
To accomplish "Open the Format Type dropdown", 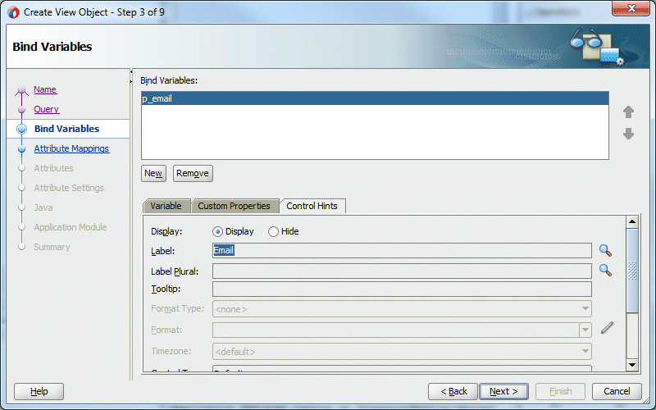I will (585, 309).
